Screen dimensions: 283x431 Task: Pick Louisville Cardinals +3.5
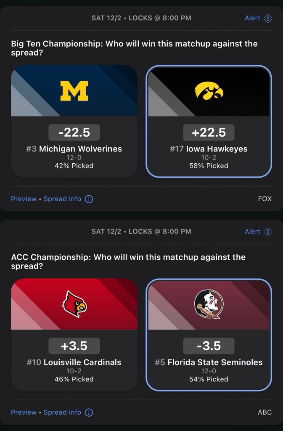click(x=74, y=346)
